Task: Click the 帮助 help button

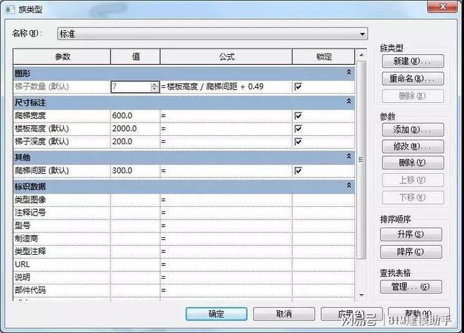Action: [419, 314]
